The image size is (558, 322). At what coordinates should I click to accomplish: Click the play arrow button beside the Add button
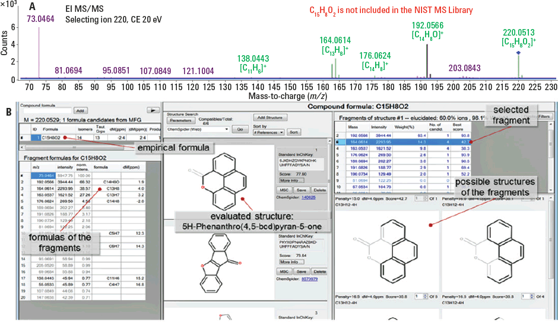coord(154,110)
